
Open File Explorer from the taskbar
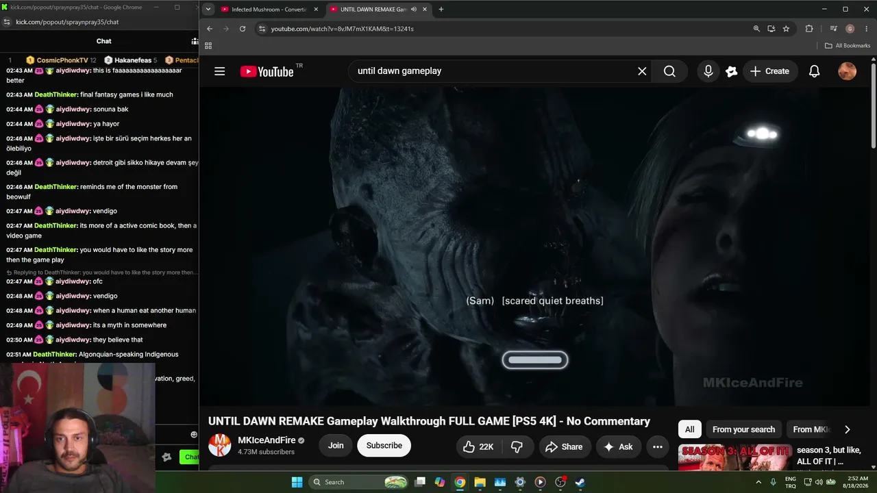pos(480,482)
